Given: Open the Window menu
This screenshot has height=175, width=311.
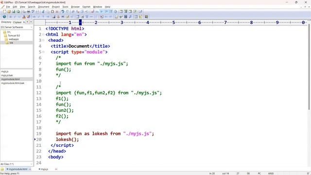Looking at the screenshot, I should tap(98, 7).
